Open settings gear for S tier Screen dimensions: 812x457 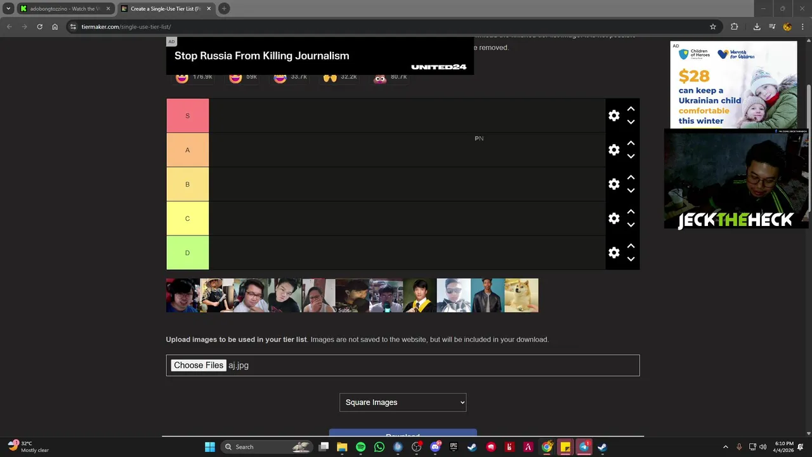pos(613,116)
